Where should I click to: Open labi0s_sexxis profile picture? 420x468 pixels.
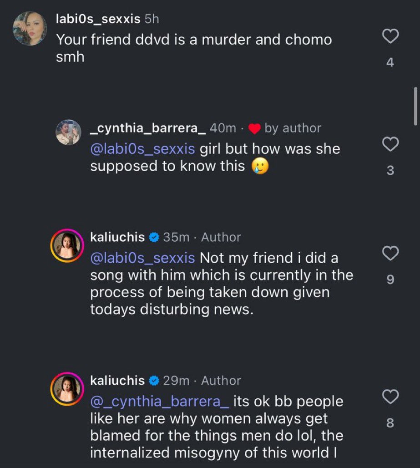[30, 29]
